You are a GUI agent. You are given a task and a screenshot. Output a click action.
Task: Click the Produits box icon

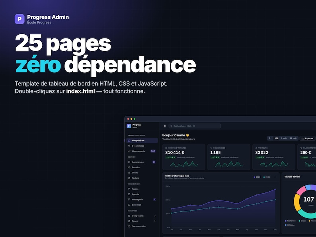pyautogui.click(x=129, y=167)
